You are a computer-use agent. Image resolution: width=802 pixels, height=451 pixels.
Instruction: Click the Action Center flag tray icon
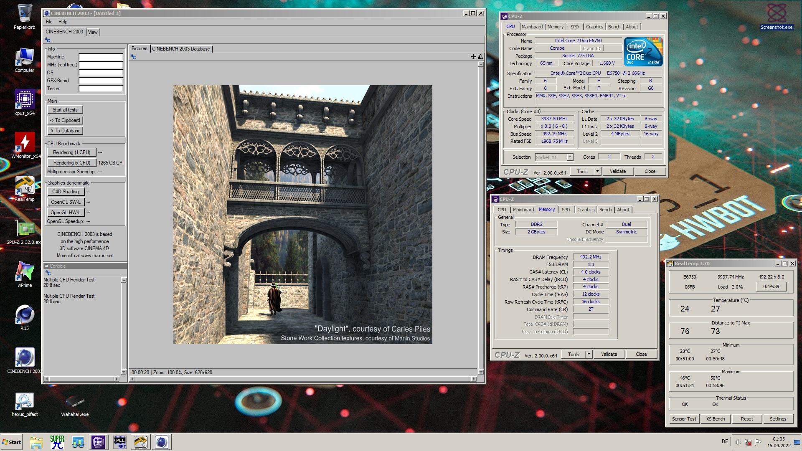(x=758, y=442)
